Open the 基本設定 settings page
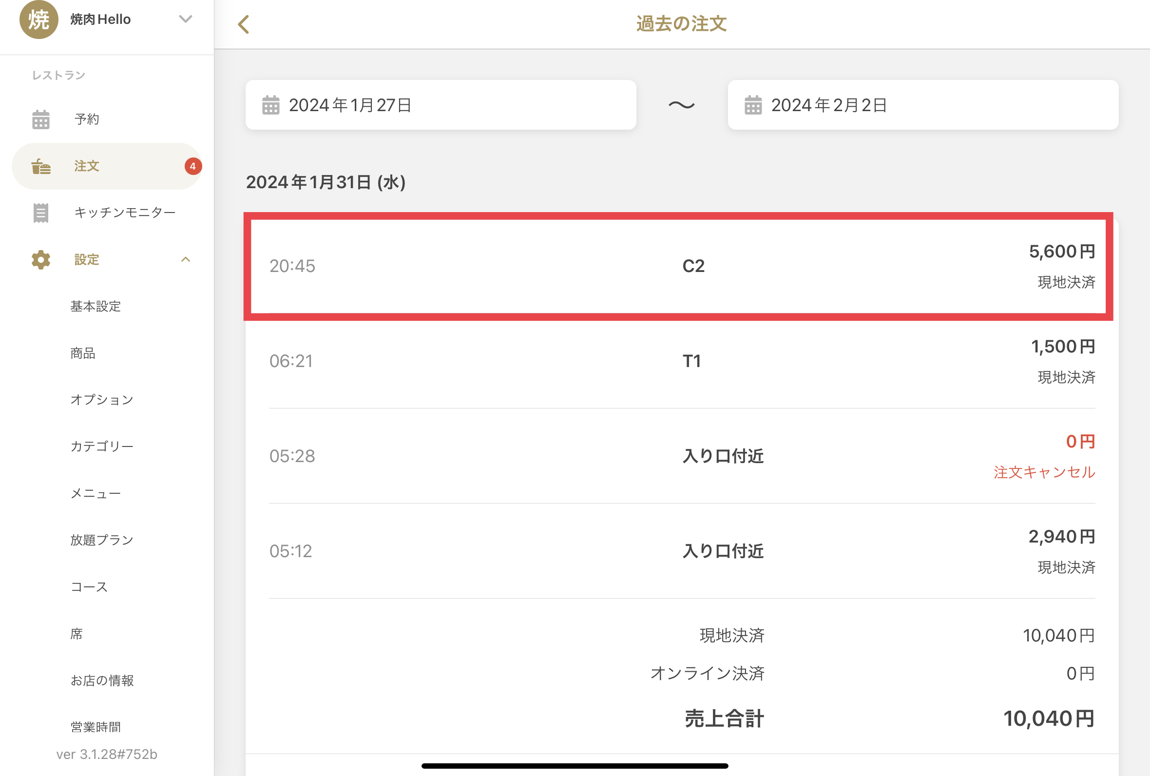This screenshot has height=776, width=1150. click(x=96, y=306)
